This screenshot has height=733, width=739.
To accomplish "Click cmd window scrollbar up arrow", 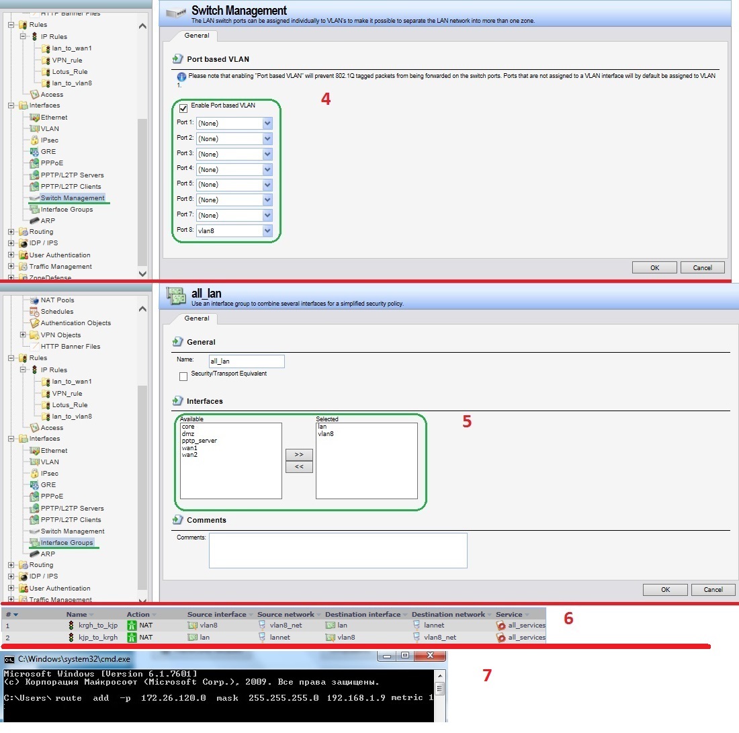I will [x=440, y=675].
